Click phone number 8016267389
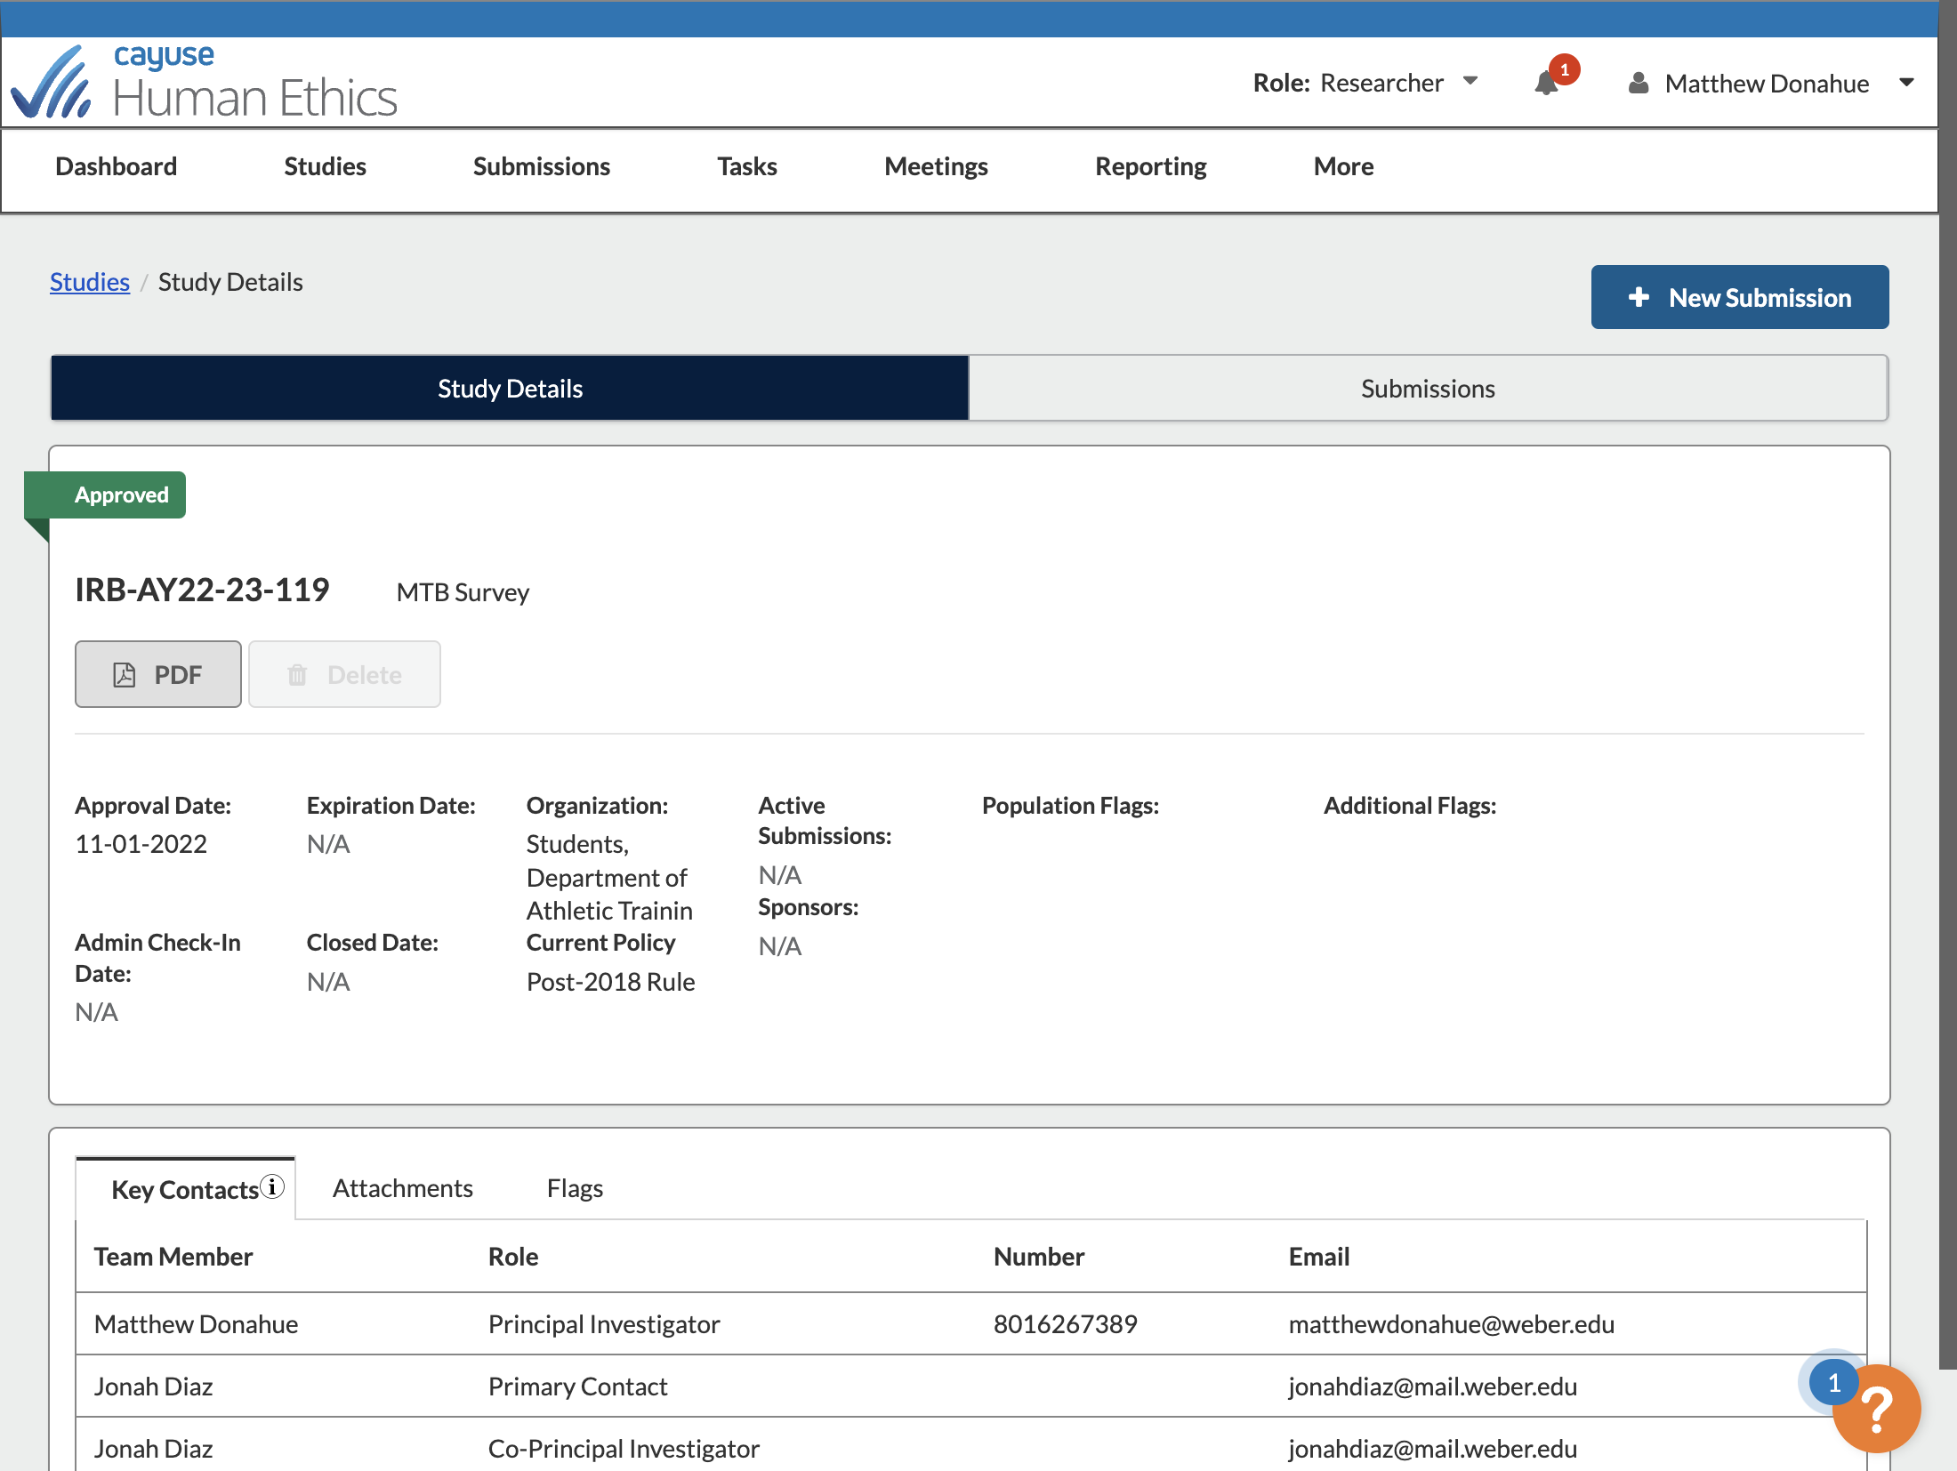 pos(1065,1323)
